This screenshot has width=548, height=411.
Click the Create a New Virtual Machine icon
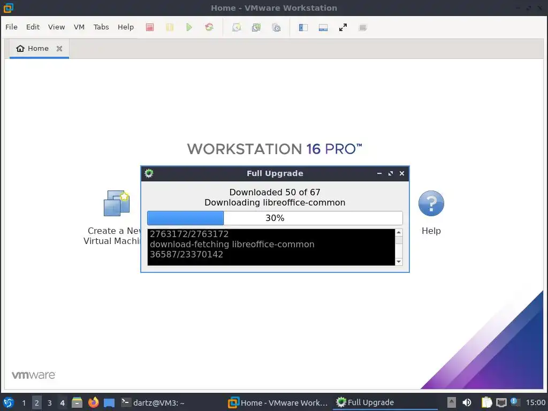click(x=117, y=203)
